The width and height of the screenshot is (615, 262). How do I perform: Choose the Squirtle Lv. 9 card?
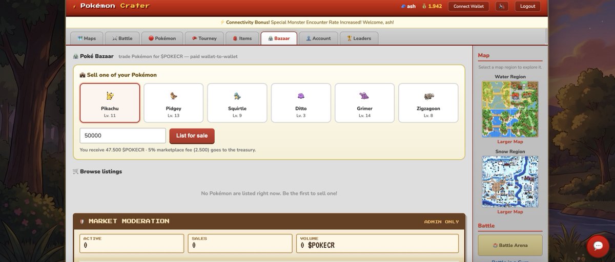coord(237,103)
